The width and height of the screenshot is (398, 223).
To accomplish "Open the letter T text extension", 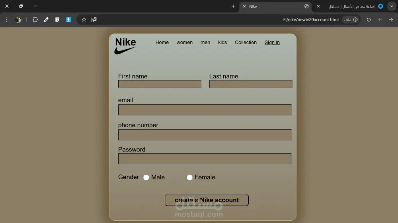I will pos(57,19).
